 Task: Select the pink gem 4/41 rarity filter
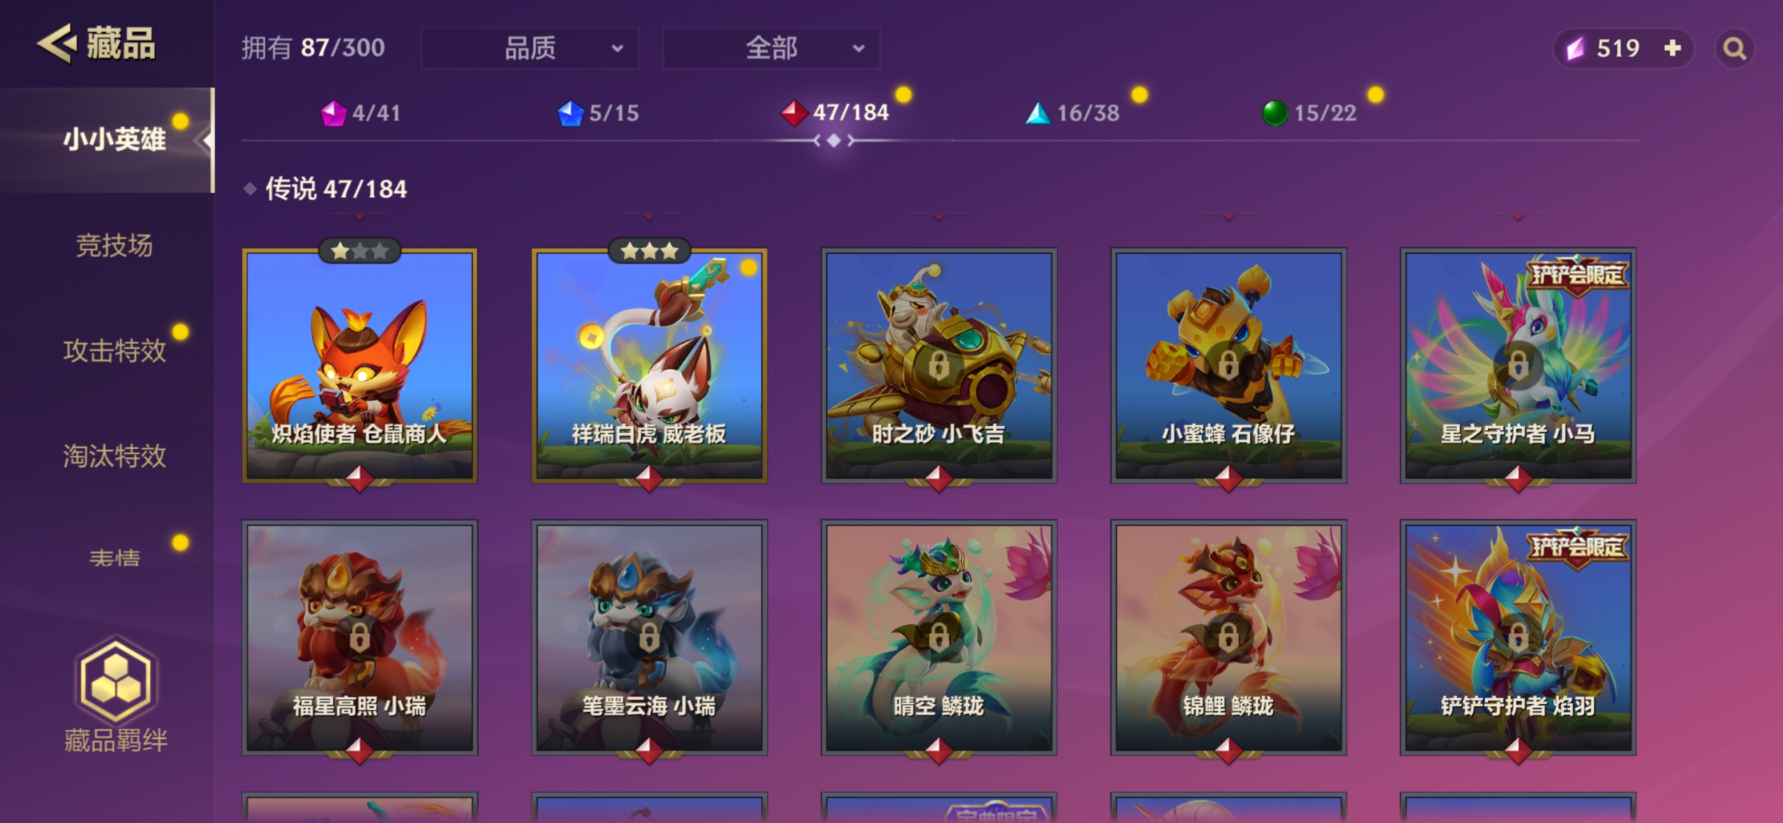point(361,113)
